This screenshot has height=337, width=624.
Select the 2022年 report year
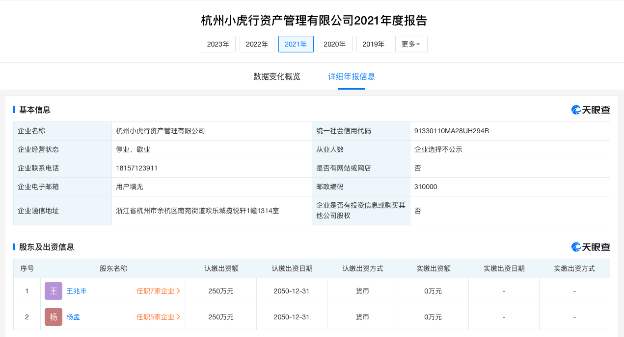[257, 44]
